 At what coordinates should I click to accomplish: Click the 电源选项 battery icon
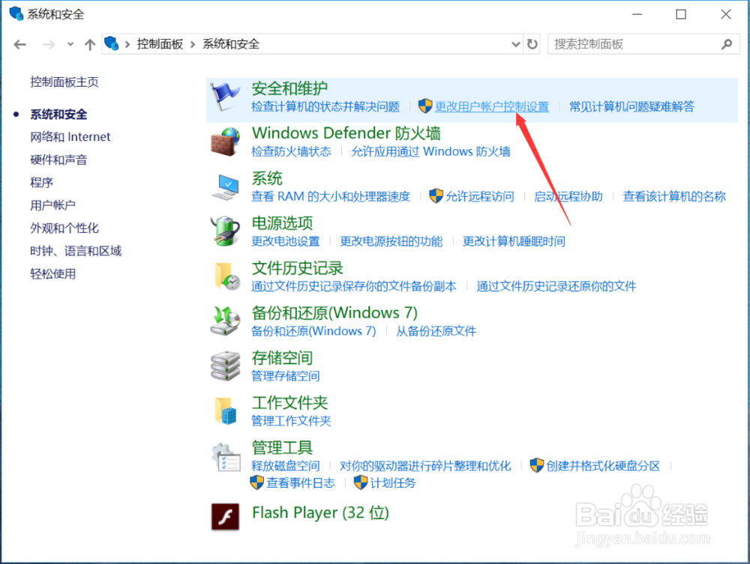[x=225, y=230]
